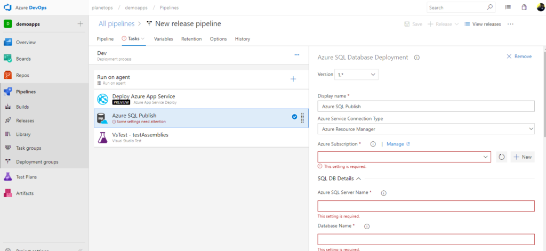The height and width of the screenshot is (251, 546).
Task: Open Repos from the sidebar
Action: coord(22,75)
